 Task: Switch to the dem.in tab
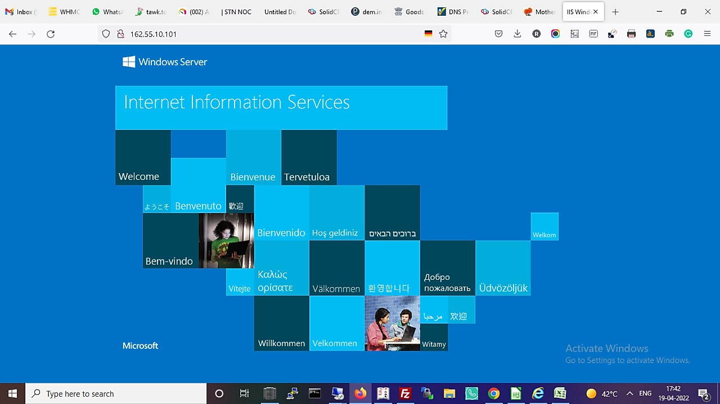coord(366,12)
